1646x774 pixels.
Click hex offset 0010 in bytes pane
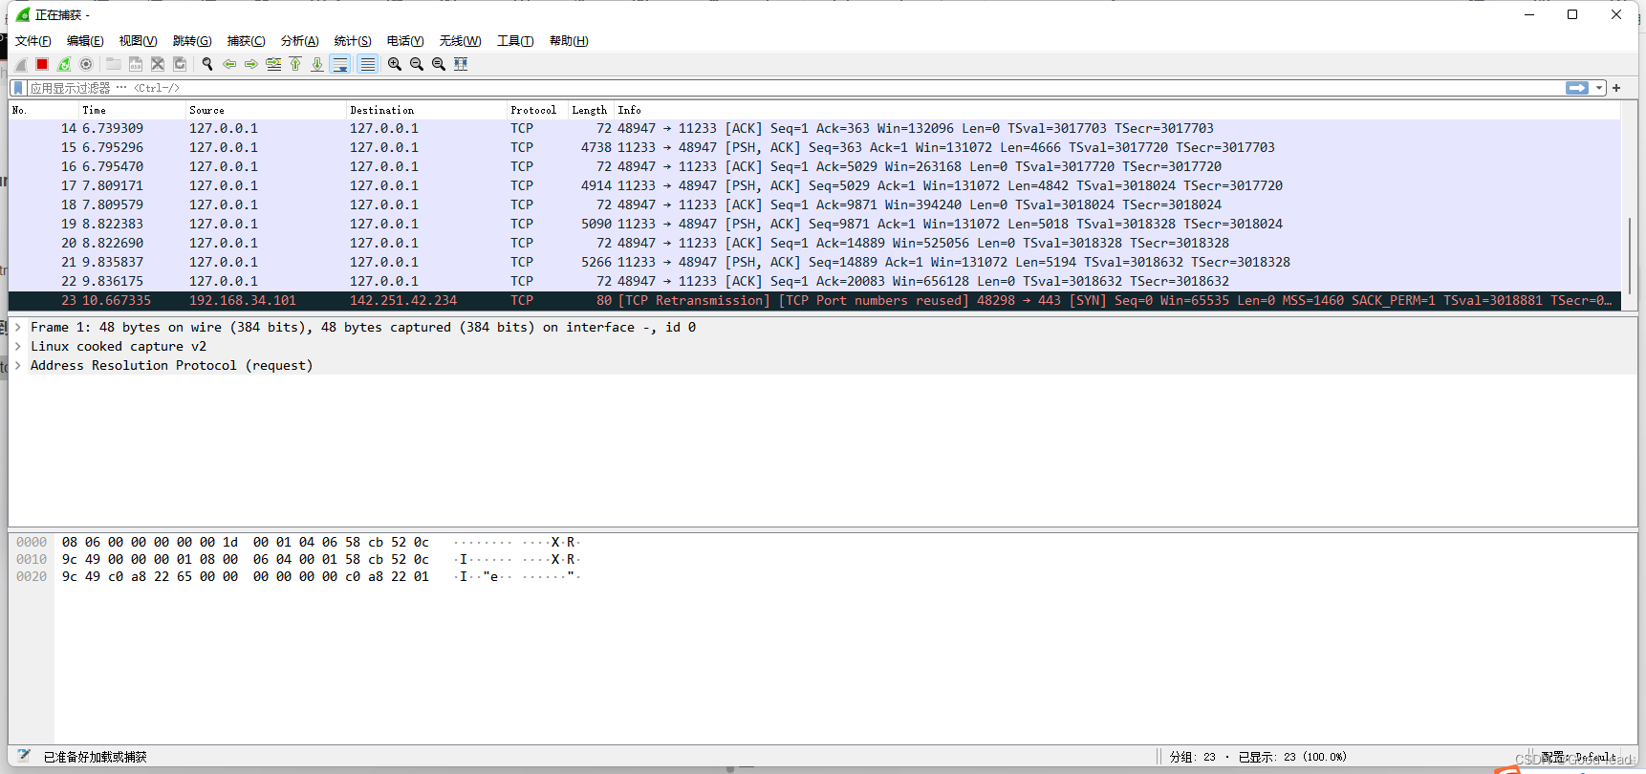point(32,559)
